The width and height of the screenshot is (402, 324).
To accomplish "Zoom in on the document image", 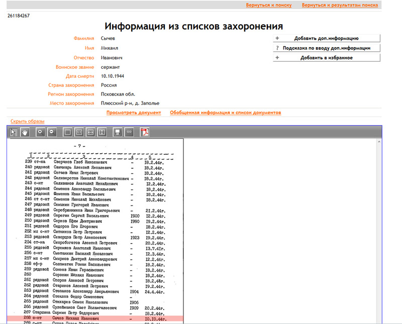I will (40, 132).
